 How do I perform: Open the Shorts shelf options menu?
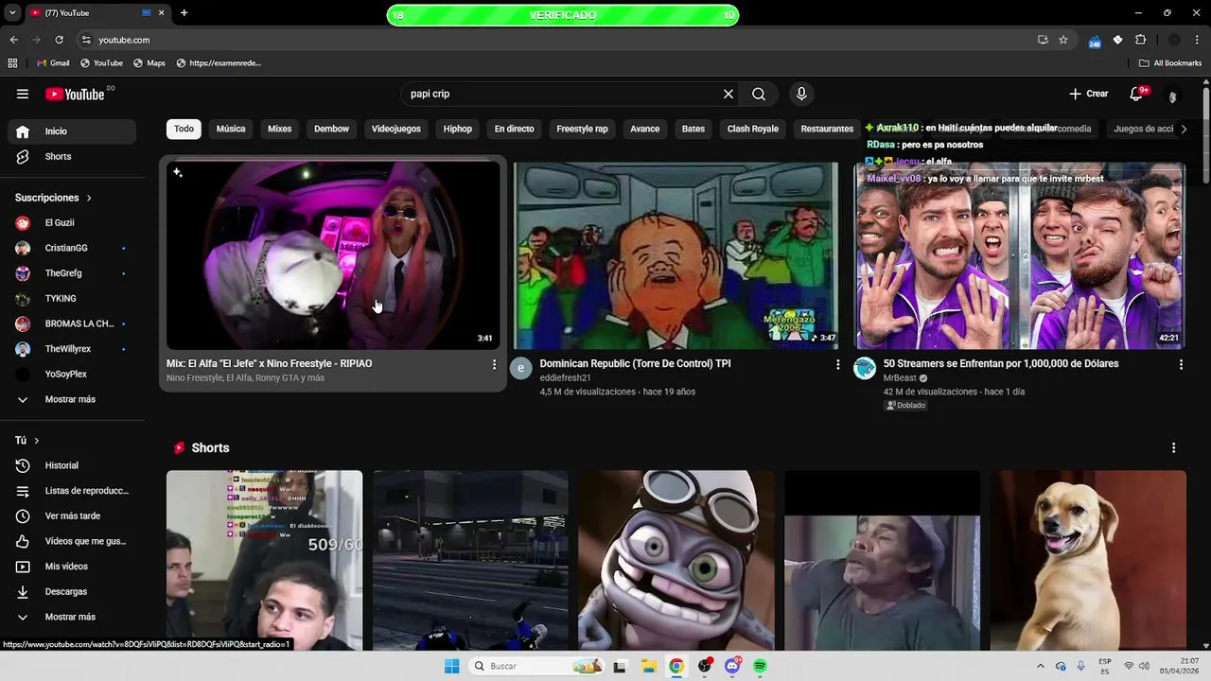1174,447
